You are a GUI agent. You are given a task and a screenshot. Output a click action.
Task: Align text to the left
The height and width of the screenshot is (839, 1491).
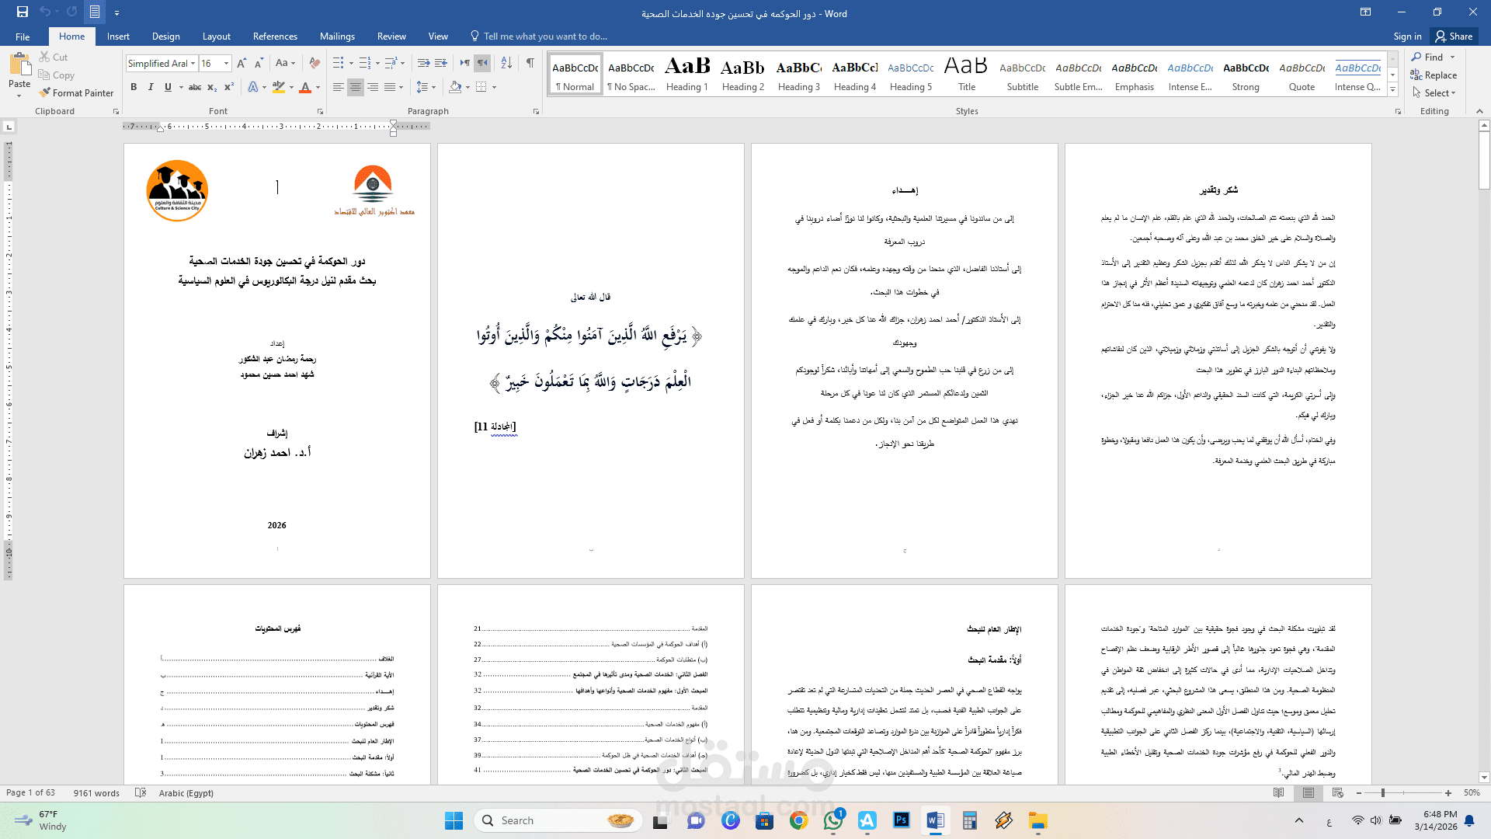coord(339,87)
